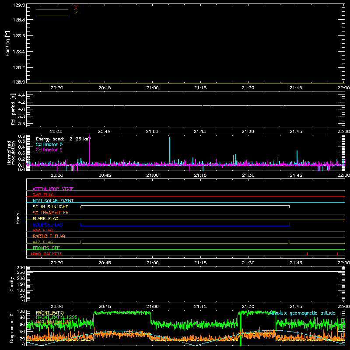Select the SC_TRANSMITTER flag label
The height and width of the screenshot is (350, 350).
pos(51,213)
